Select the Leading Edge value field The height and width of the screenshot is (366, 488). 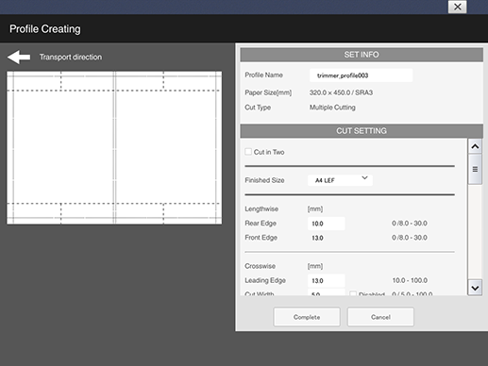click(326, 280)
